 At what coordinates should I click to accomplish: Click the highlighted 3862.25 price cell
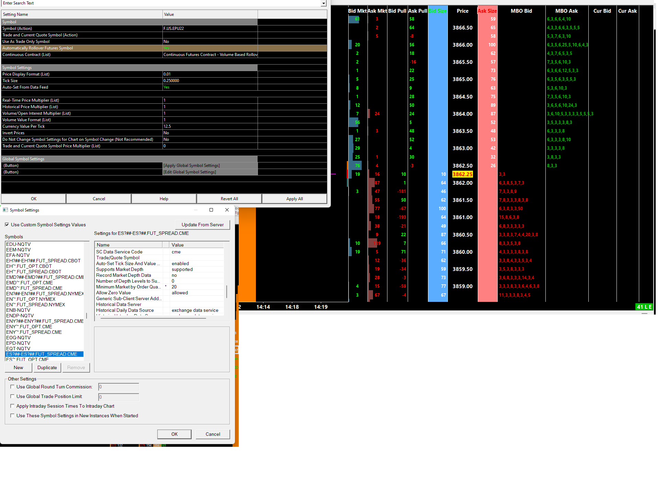coord(462,174)
